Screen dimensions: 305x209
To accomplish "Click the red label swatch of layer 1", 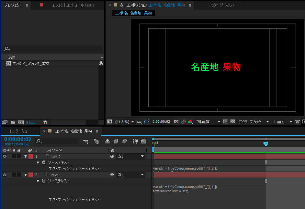I will pyautogui.click(x=30, y=156).
